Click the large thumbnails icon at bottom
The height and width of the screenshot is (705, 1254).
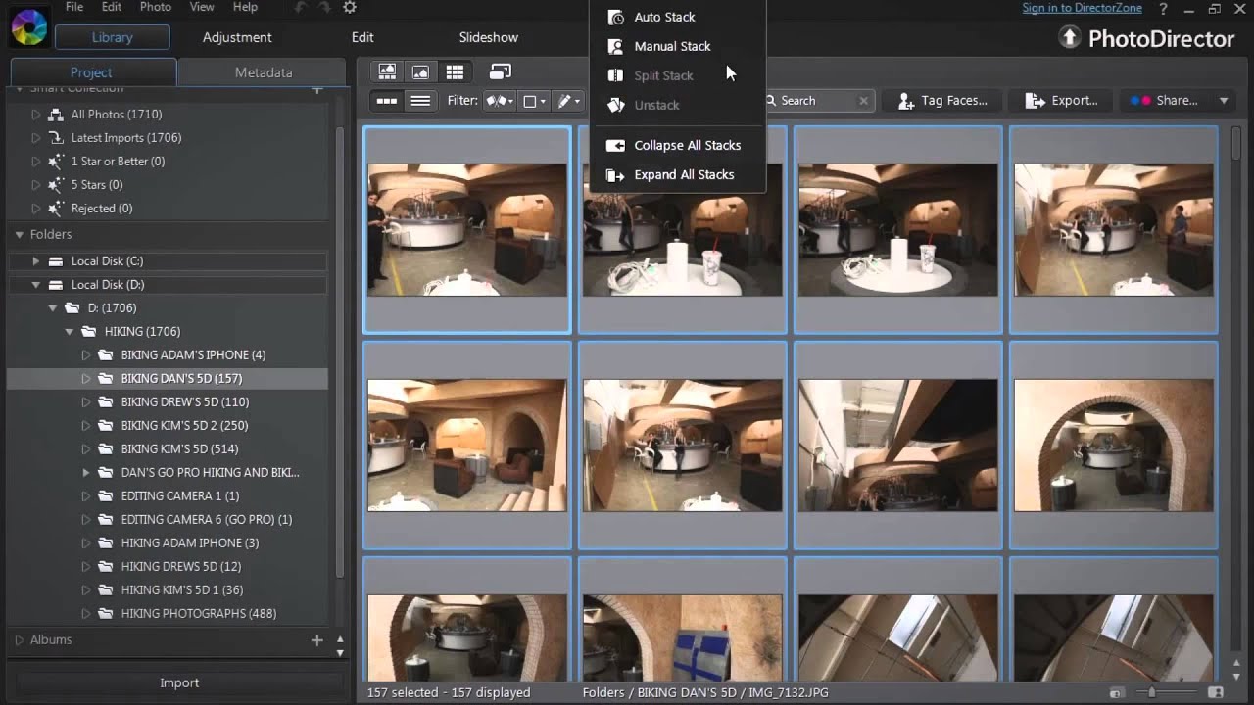[x=1216, y=692]
